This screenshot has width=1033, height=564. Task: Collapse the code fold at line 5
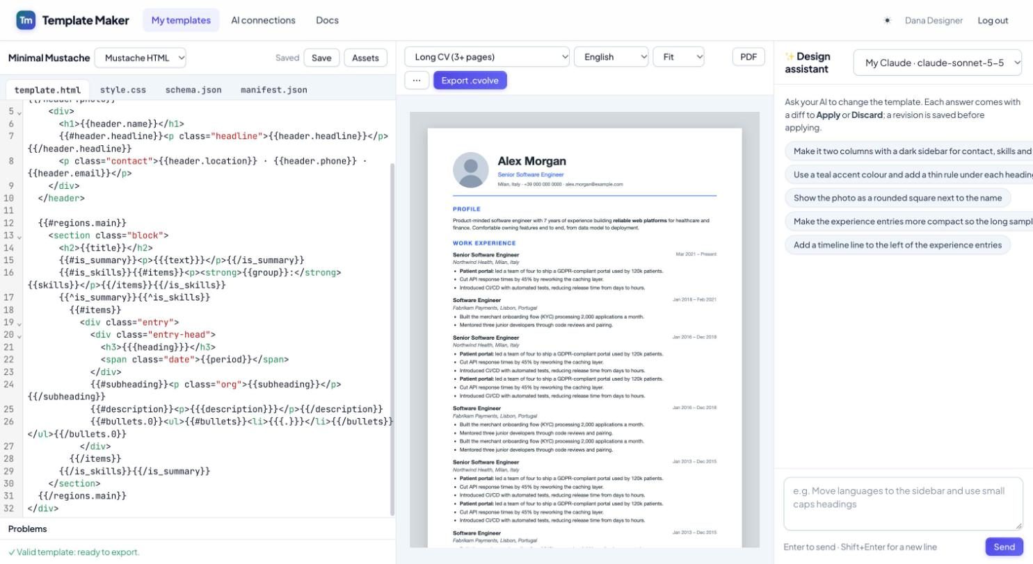point(19,112)
